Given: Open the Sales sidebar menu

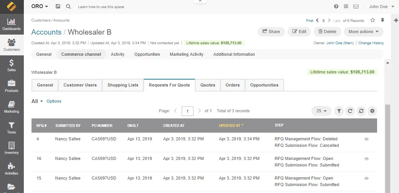Looking at the screenshot, I should point(12,65).
